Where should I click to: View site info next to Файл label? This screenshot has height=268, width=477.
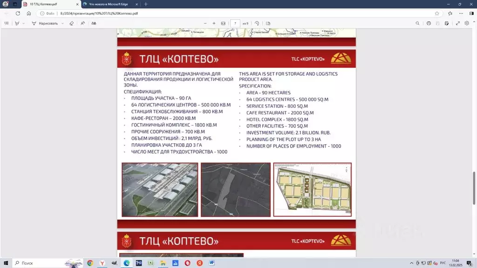point(42,13)
